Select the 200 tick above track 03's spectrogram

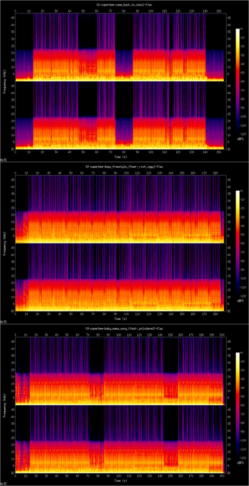click(220, 335)
